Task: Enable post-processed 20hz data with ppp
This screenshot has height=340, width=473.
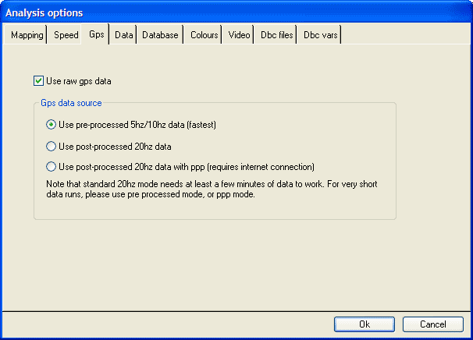Action: pyautogui.click(x=52, y=166)
